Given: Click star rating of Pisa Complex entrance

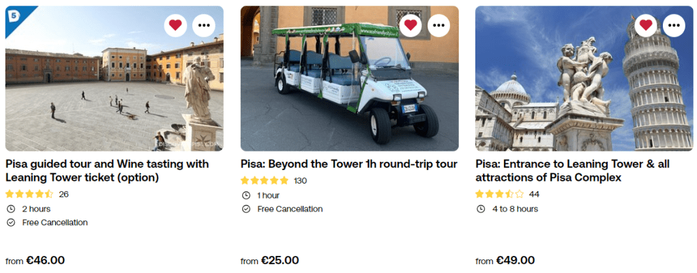Looking at the screenshot, I should (499, 194).
